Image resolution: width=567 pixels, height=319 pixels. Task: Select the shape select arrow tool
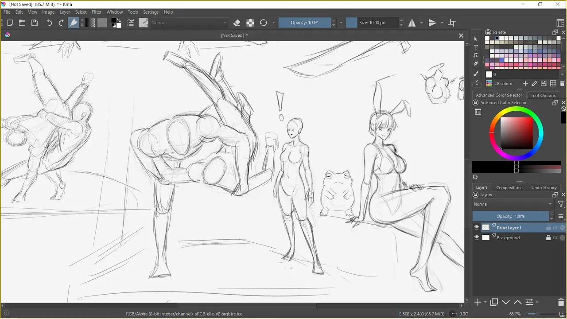[x=476, y=39]
